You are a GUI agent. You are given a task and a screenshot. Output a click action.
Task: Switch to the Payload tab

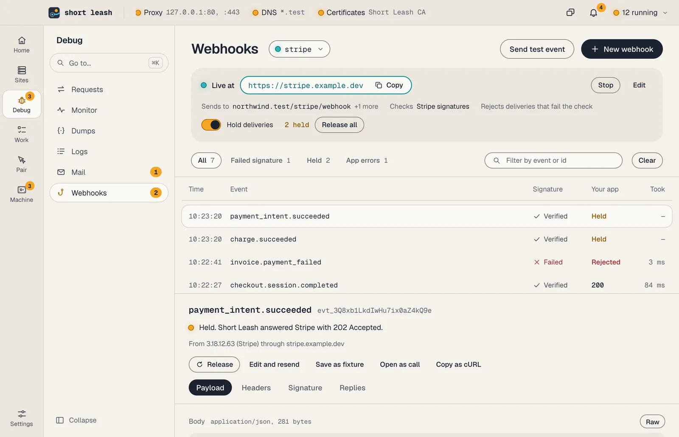(x=210, y=388)
